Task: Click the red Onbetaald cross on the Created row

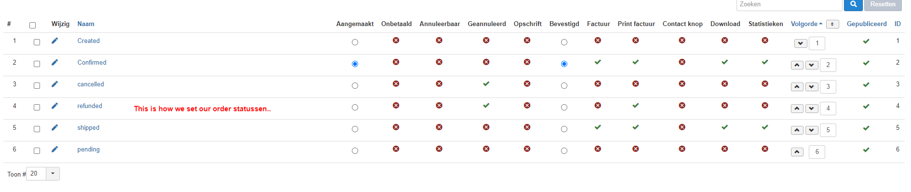Action: pyautogui.click(x=396, y=41)
